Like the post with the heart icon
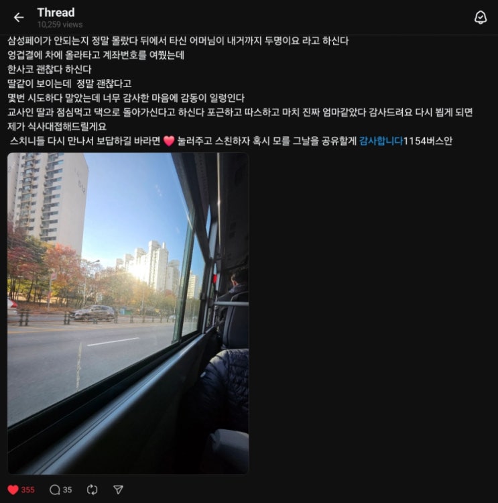 [13, 490]
